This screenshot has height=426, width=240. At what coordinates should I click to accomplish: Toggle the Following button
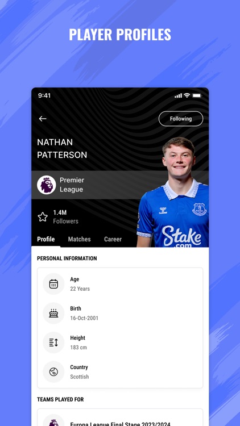[x=181, y=119]
